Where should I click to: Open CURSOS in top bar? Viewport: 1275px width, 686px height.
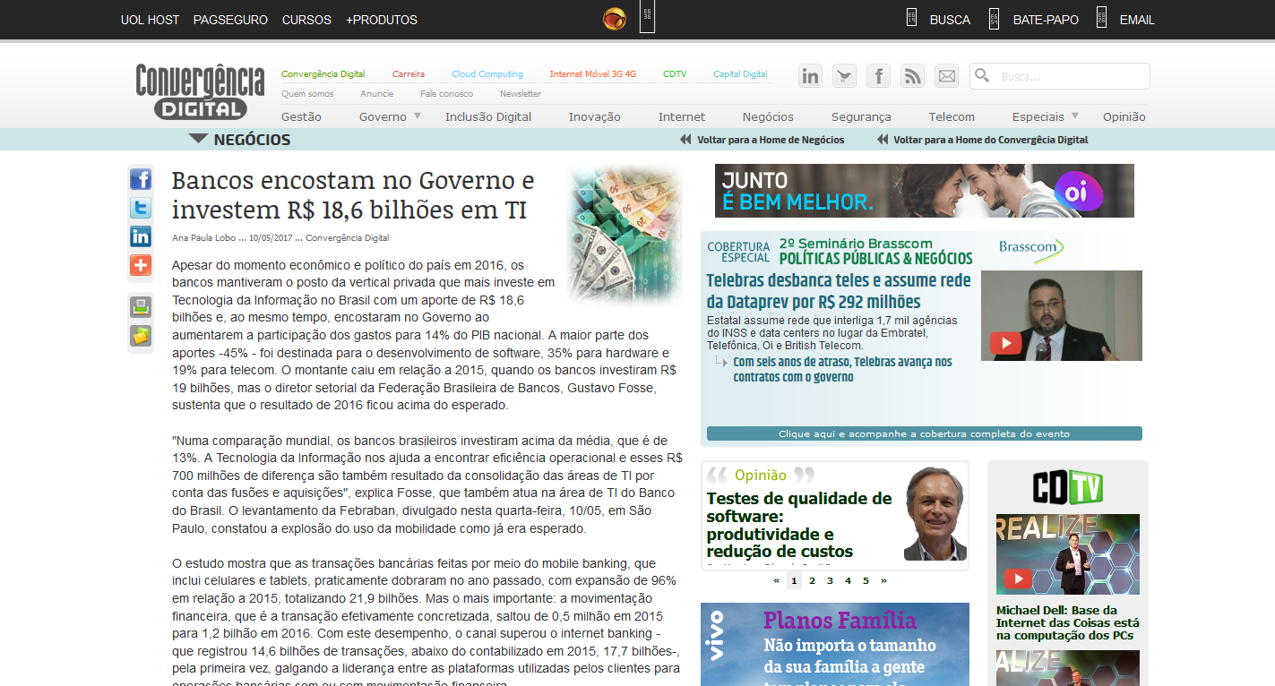point(306,20)
